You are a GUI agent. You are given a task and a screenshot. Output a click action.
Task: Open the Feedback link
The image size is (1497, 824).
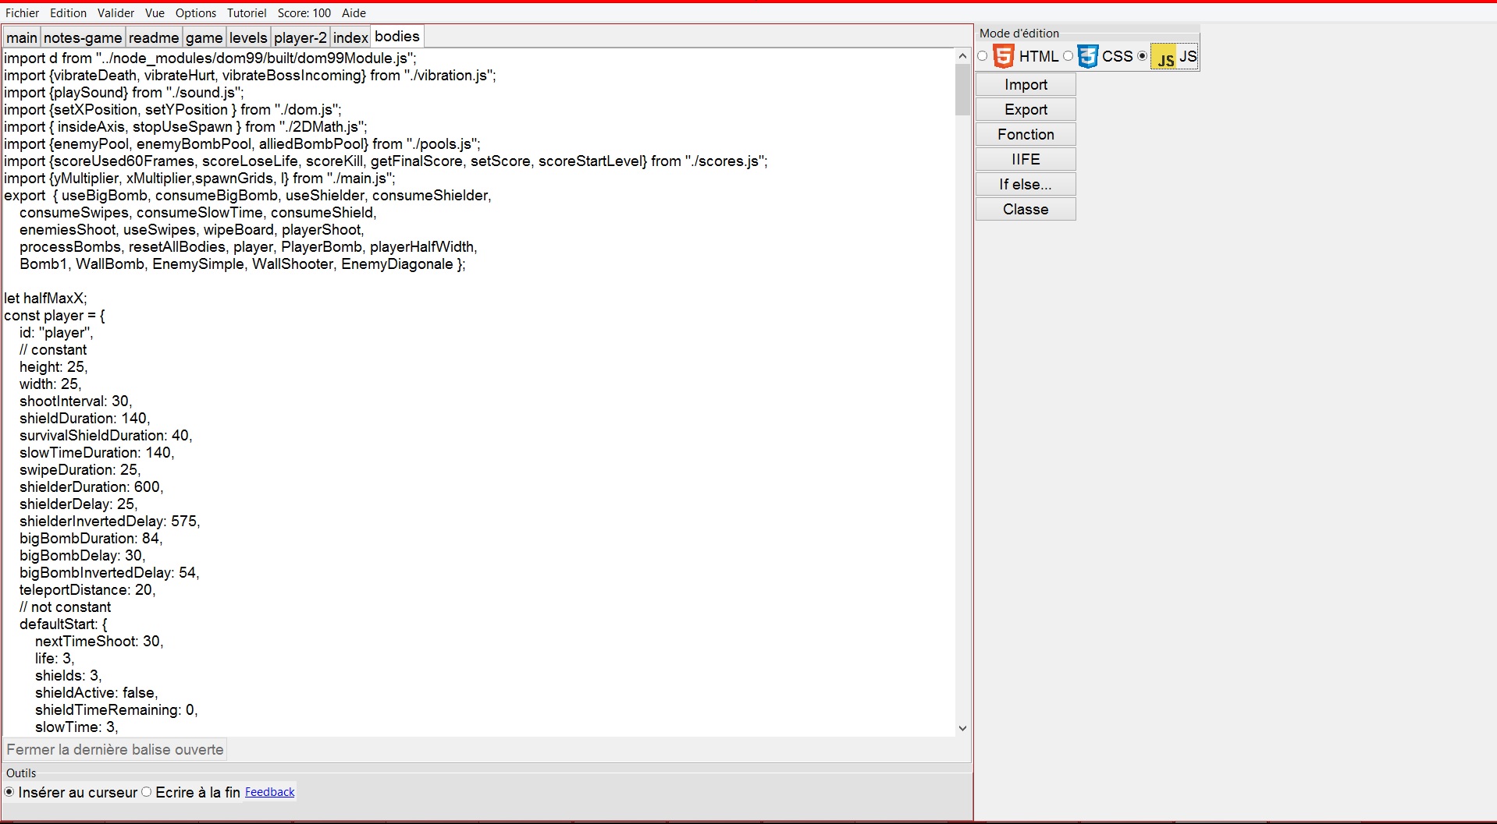click(269, 792)
